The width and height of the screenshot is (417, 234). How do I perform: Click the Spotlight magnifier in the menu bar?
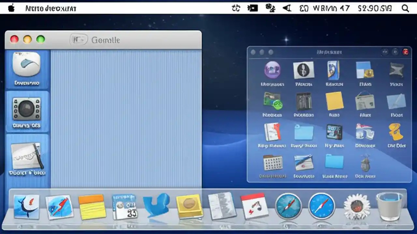[405, 8]
